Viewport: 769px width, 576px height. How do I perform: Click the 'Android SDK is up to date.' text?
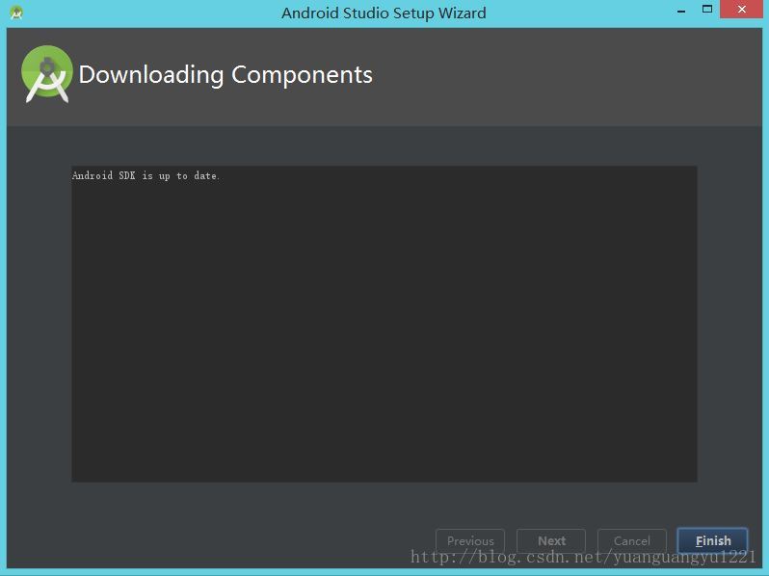point(146,175)
